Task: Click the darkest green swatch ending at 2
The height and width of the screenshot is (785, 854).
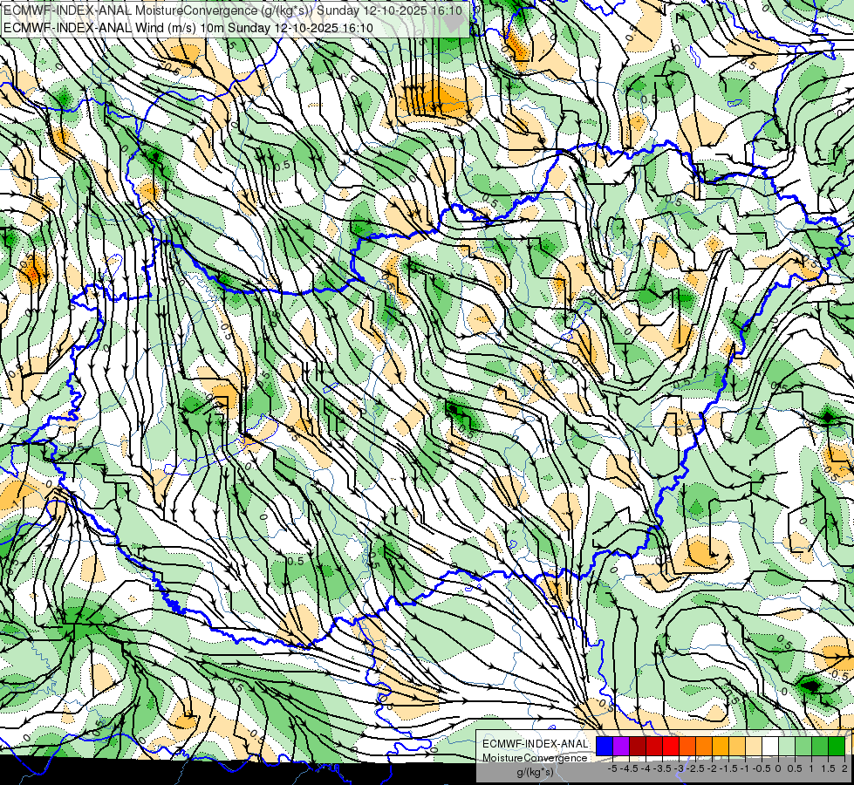Action: pos(837,746)
